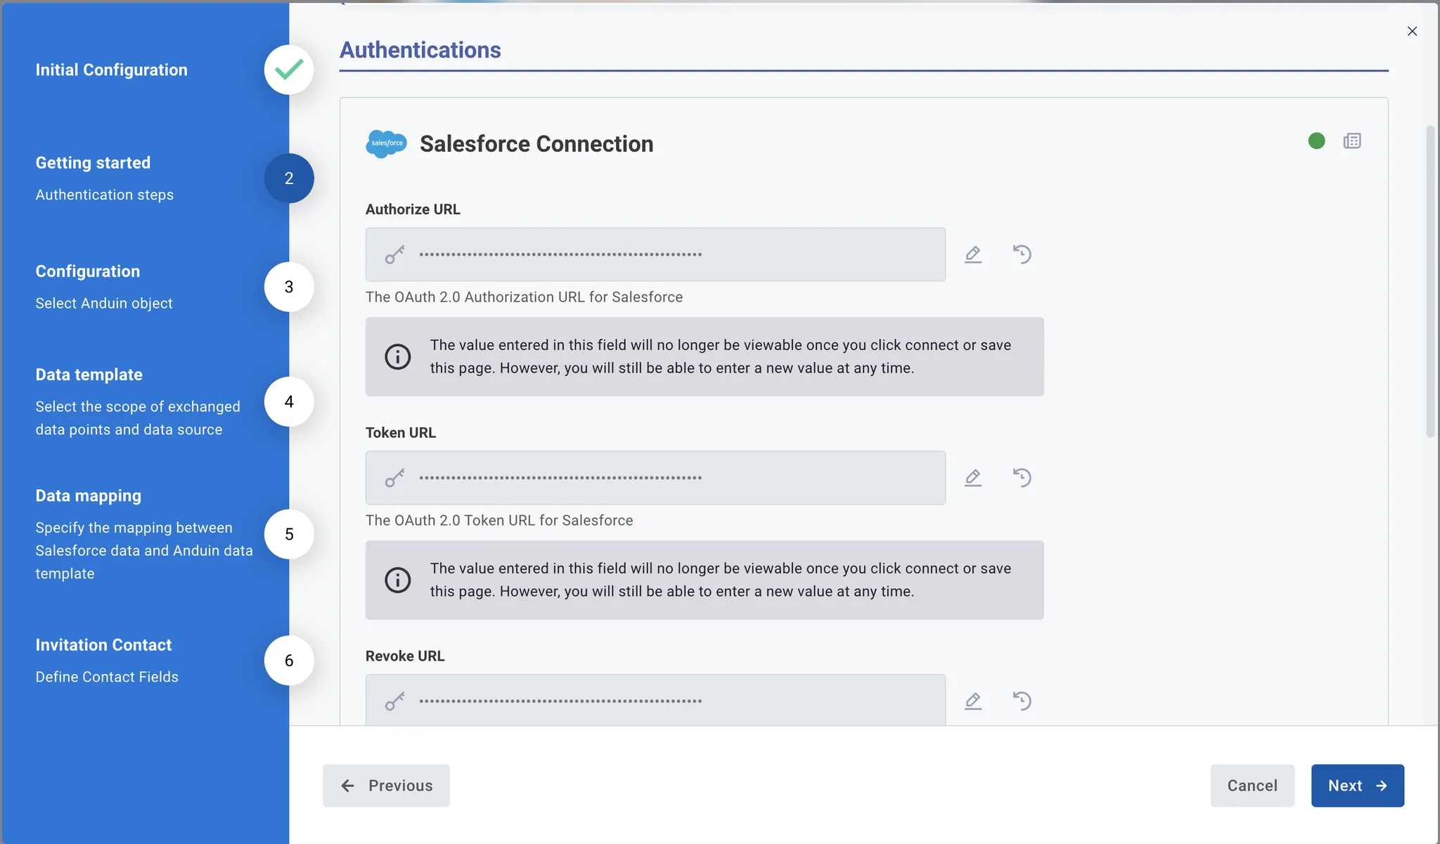Focus the Token URL input field

pyautogui.click(x=655, y=478)
